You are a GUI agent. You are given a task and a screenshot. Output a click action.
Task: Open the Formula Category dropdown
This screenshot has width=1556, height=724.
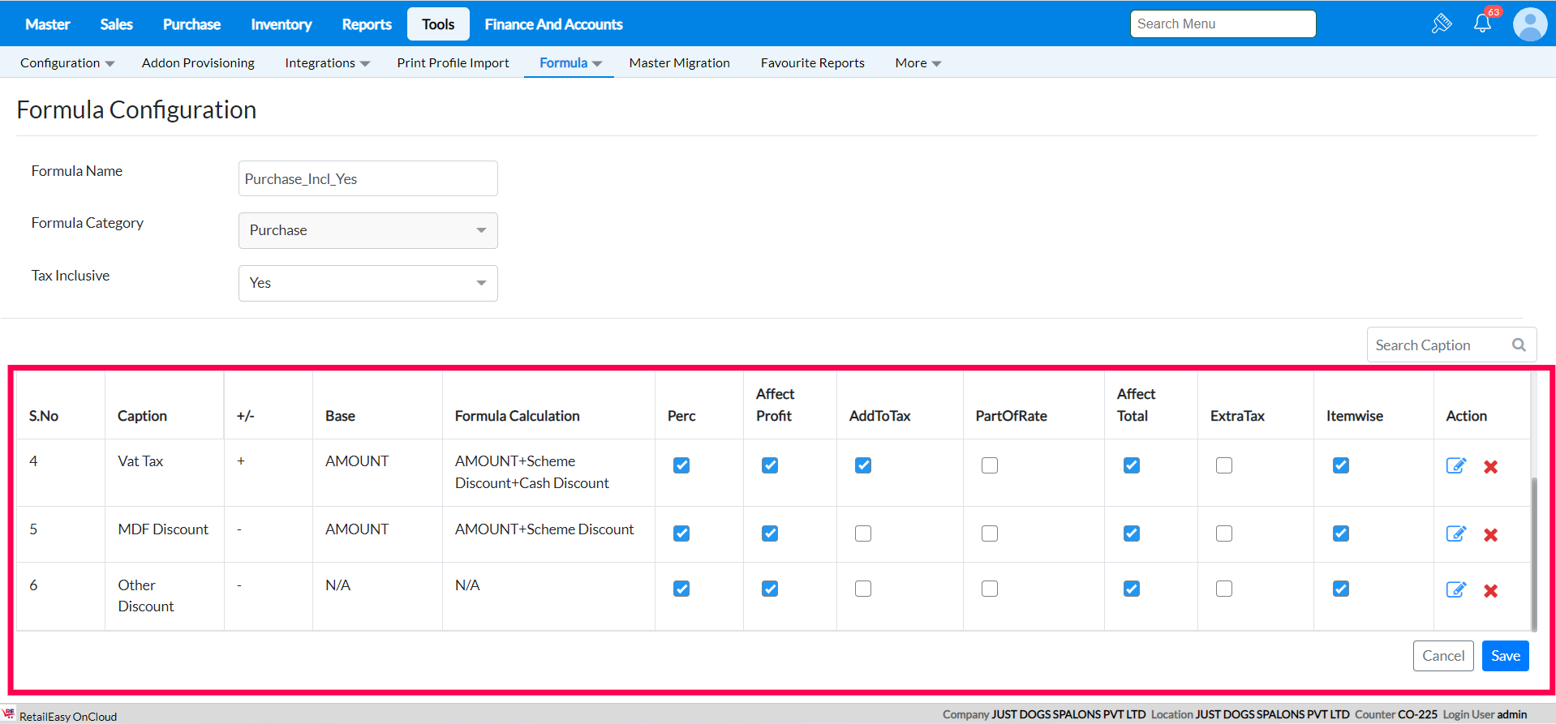368,230
